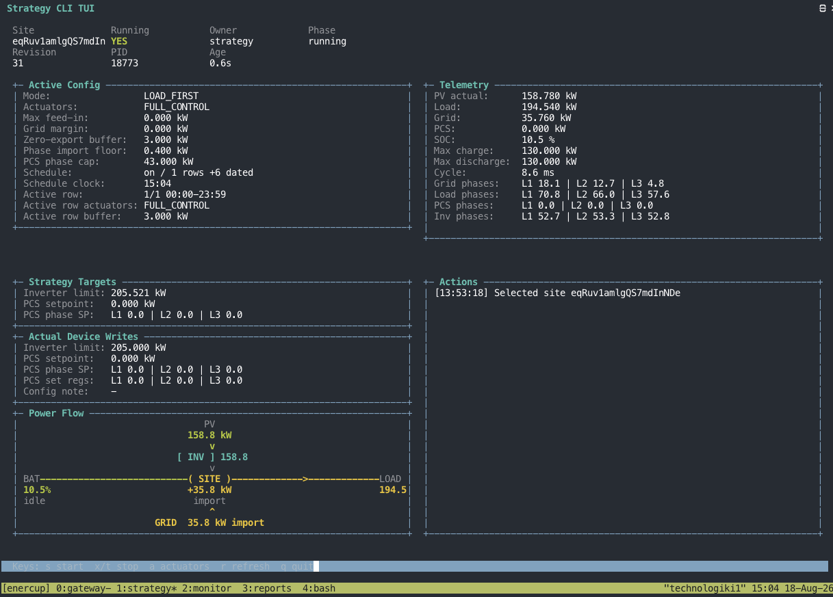This screenshot has height=597, width=833.
Task: Click the Device Writes inverter limit 205.000 kW
Action: click(138, 347)
